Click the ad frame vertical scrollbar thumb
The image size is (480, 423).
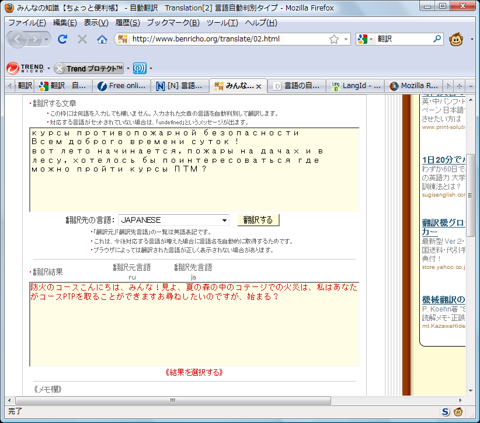click(471, 195)
